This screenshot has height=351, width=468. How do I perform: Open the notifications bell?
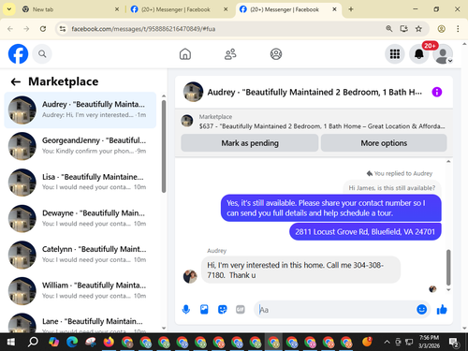(418, 54)
